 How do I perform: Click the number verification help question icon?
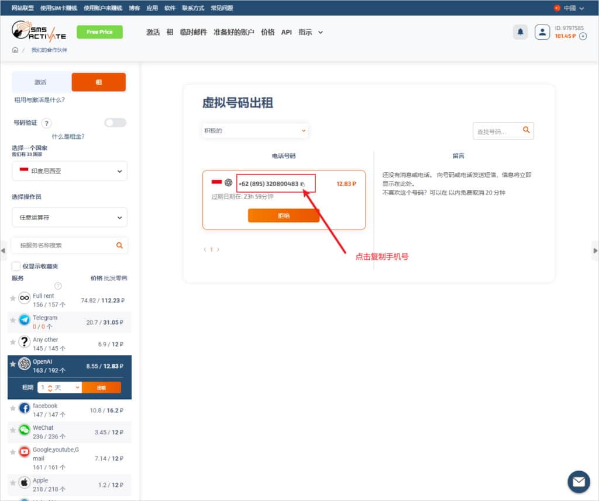coord(47,123)
